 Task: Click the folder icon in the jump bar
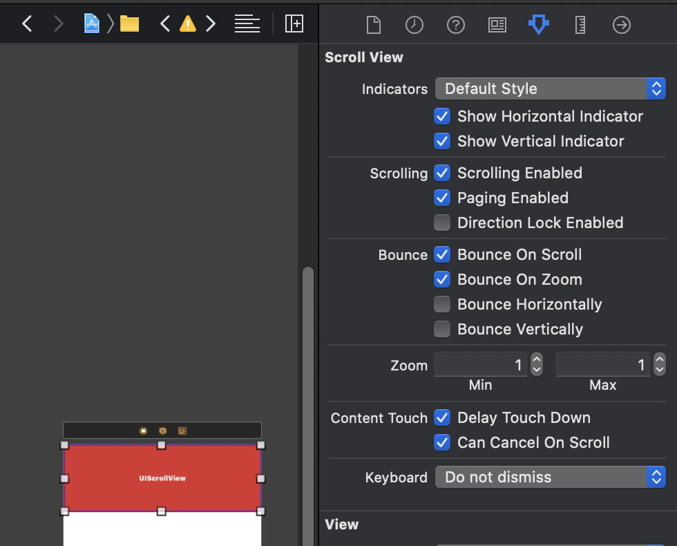tap(129, 21)
